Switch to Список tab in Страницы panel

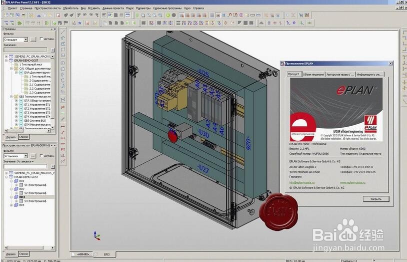point(23,137)
